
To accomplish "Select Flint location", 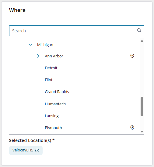I will point(49,80).
